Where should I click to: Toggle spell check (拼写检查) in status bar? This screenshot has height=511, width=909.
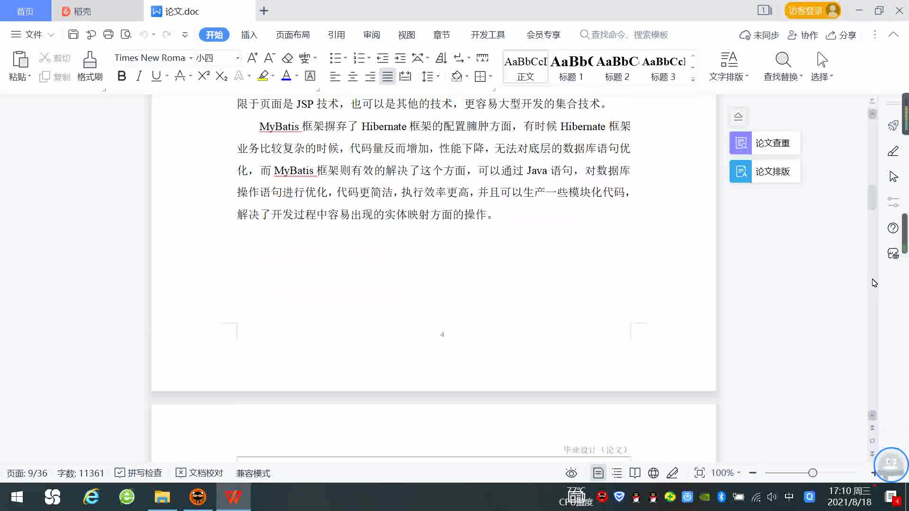tap(139, 473)
